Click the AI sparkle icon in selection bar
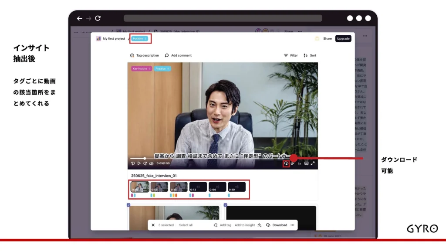Screen dimensions: 446x251 260,225
